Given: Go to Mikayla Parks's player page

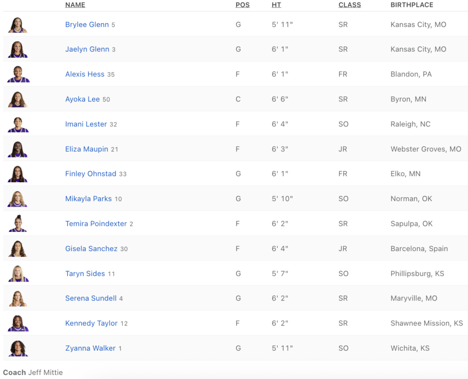Looking at the screenshot, I should point(88,199).
